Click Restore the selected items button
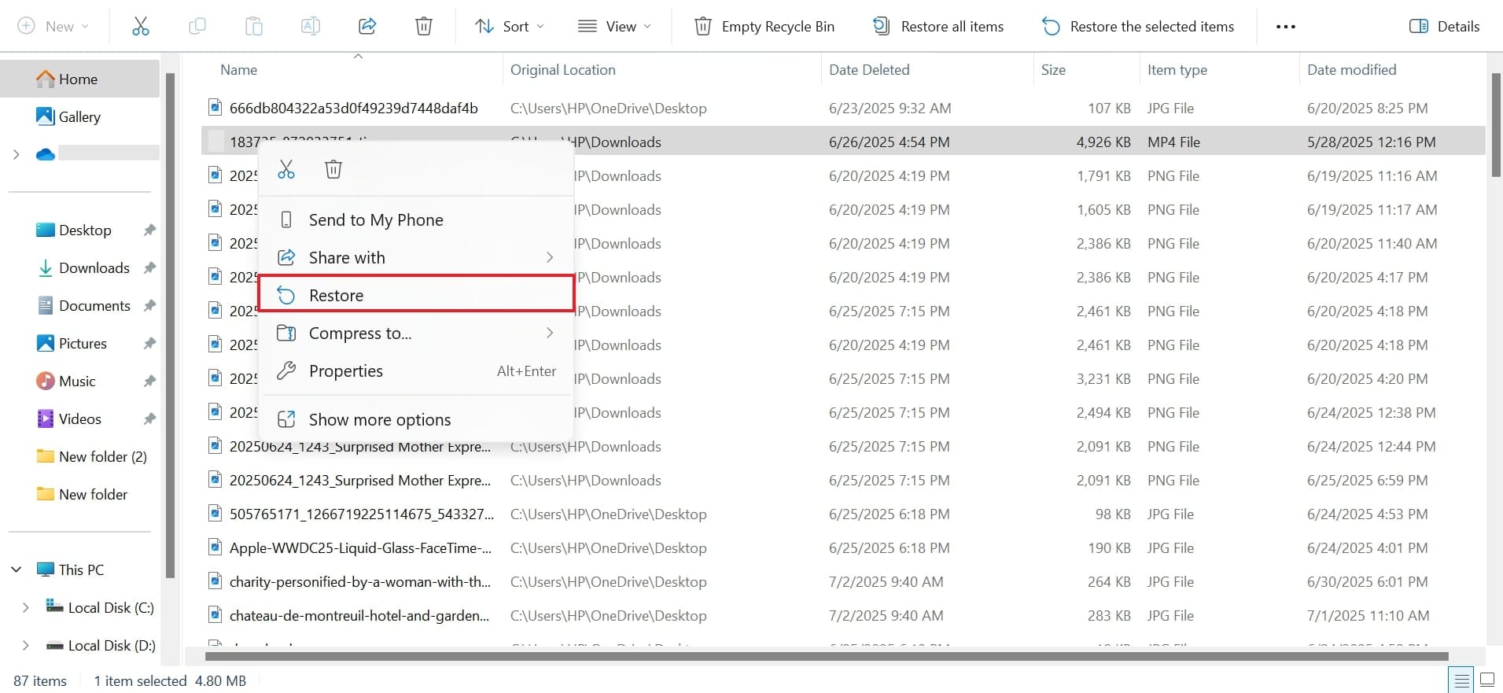 [1138, 26]
